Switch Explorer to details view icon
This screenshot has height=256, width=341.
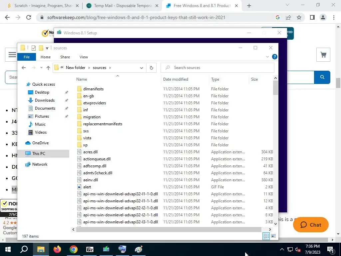tap(266, 236)
